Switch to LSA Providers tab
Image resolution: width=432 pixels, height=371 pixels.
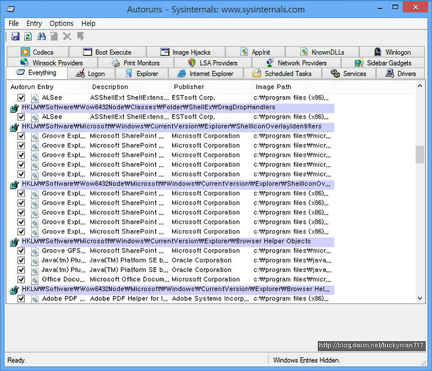point(213,63)
